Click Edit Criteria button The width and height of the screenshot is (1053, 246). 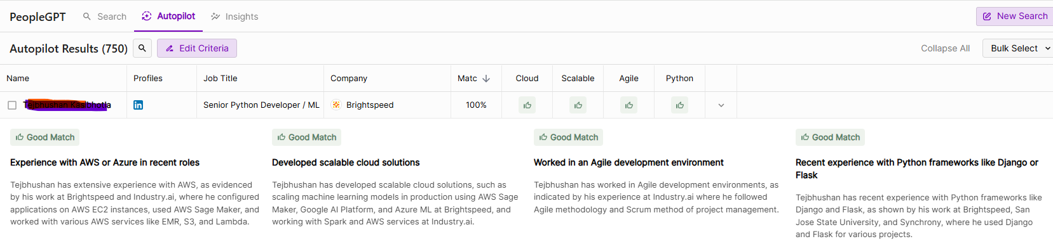point(197,48)
